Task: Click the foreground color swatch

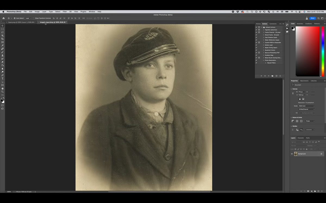Action: pyautogui.click(x=2, y=101)
